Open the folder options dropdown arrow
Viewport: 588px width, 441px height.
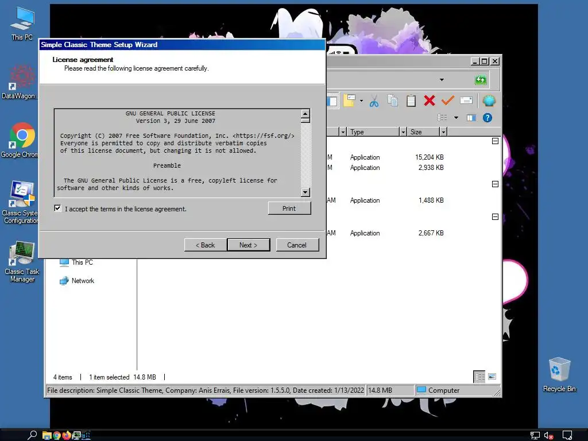361,100
